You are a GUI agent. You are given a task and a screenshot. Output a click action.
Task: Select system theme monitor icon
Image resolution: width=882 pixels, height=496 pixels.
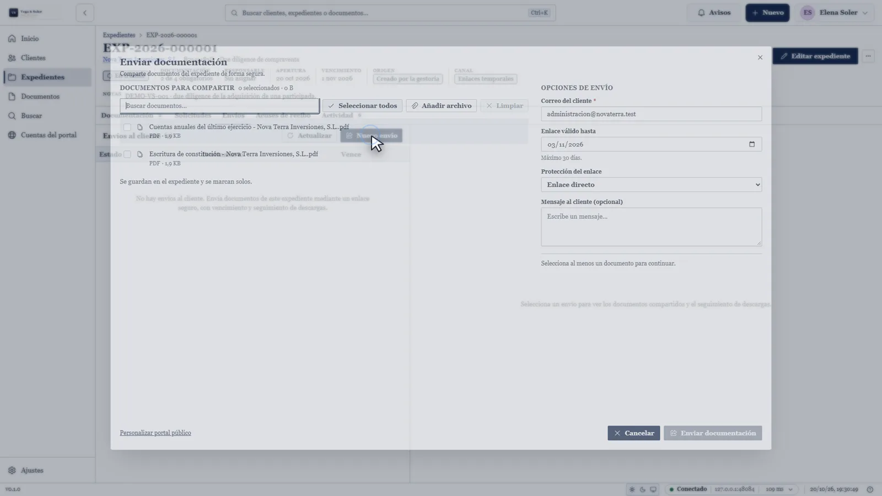tap(653, 489)
